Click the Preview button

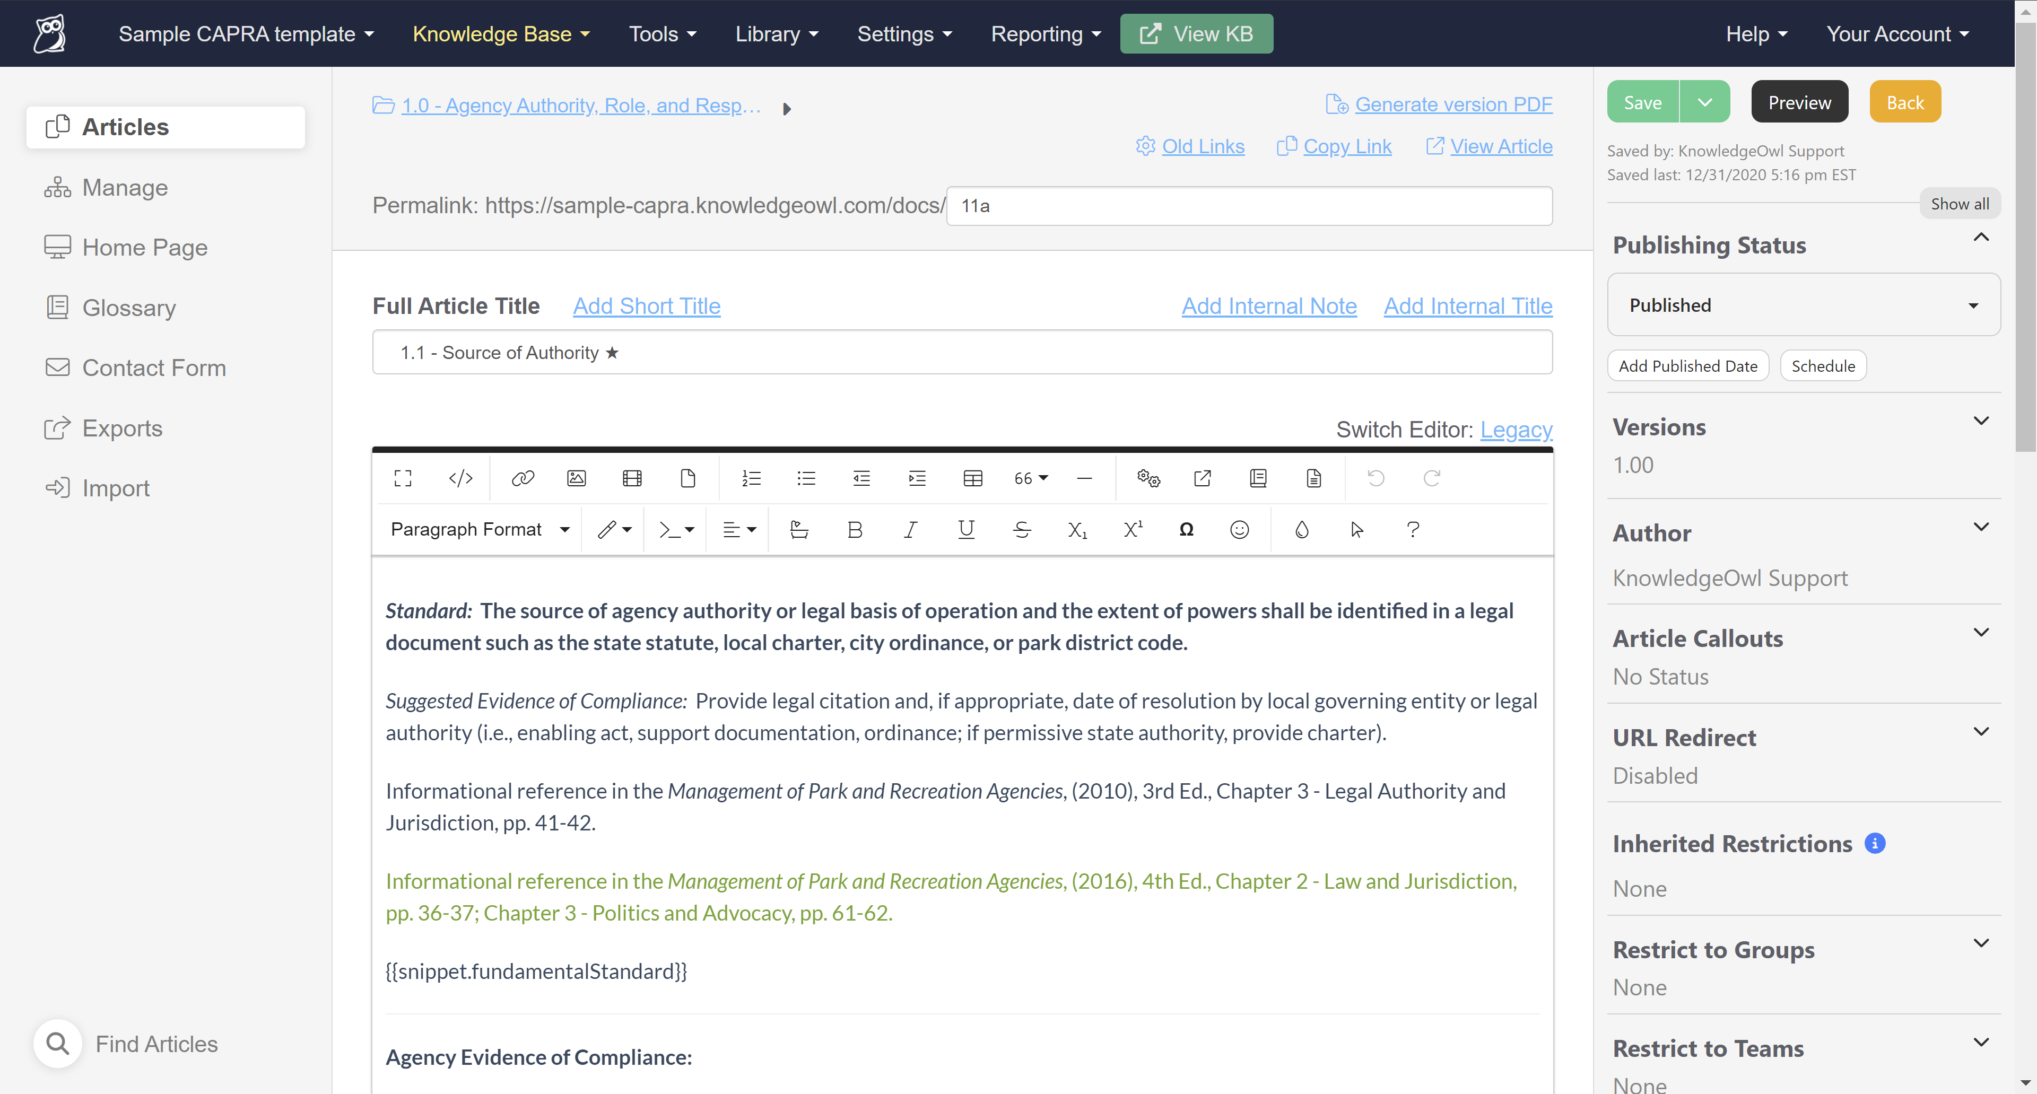pos(1799,102)
